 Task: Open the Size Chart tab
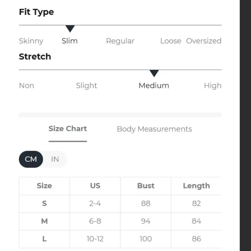click(x=68, y=129)
